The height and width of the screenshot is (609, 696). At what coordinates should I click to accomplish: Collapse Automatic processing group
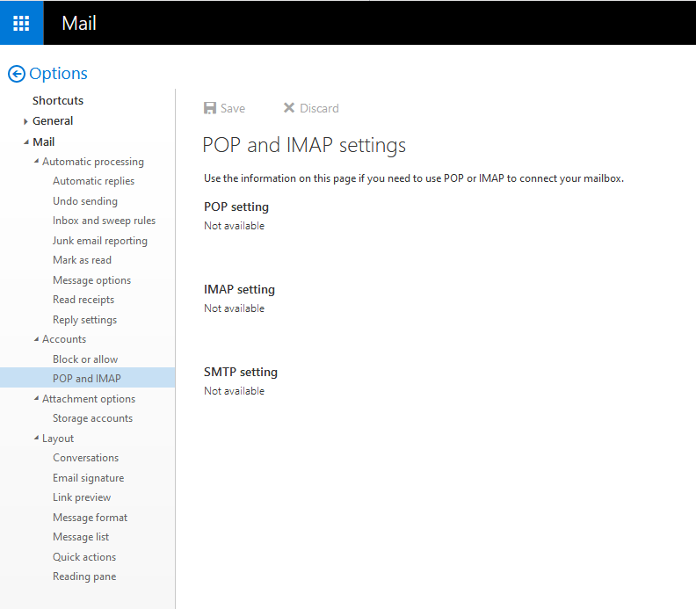[36, 162]
